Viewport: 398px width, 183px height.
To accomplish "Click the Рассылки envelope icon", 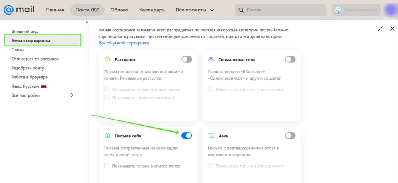I will [107, 60].
